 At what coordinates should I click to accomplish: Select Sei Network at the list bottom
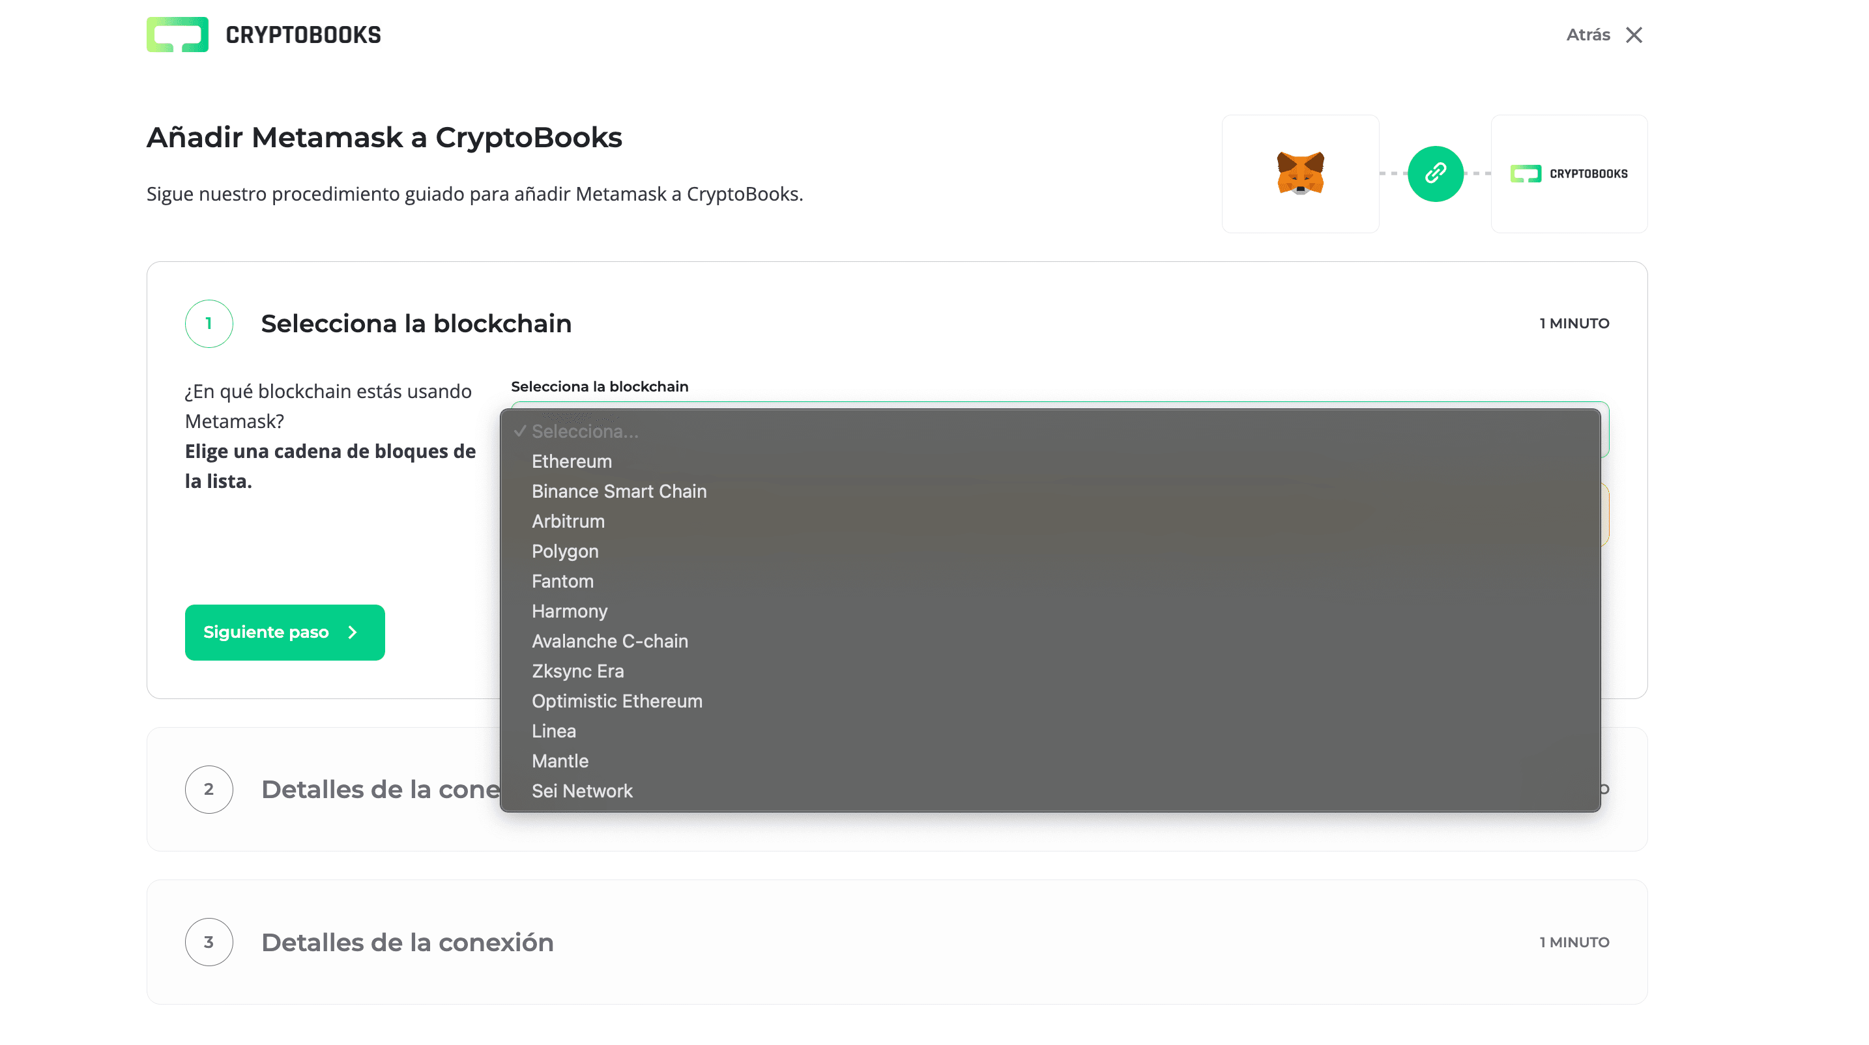point(582,790)
